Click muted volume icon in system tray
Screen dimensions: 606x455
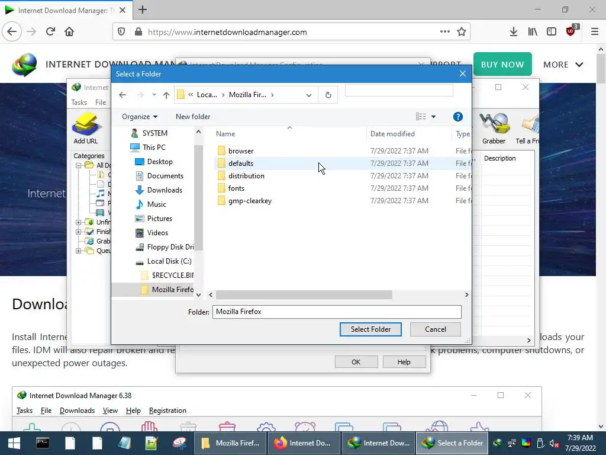click(x=554, y=443)
